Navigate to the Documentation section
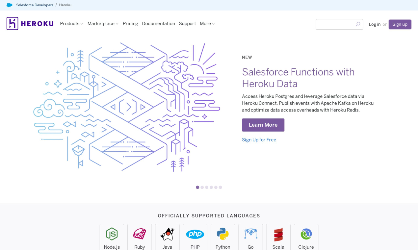The height and width of the screenshot is (250, 418). 158,23
